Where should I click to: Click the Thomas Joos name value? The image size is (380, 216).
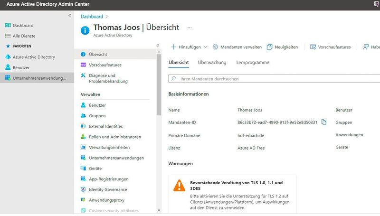pos(250,110)
